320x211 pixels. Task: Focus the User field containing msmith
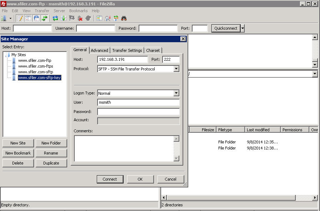(x=138, y=102)
